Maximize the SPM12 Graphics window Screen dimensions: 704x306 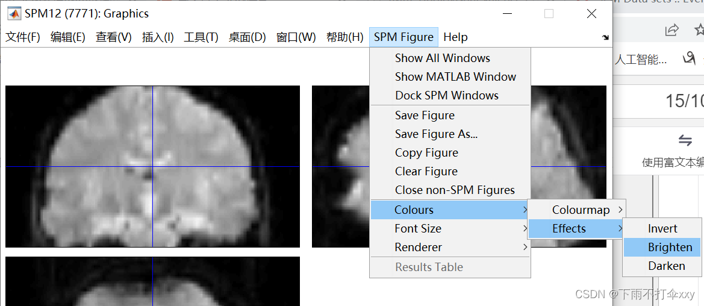[x=549, y=14]
